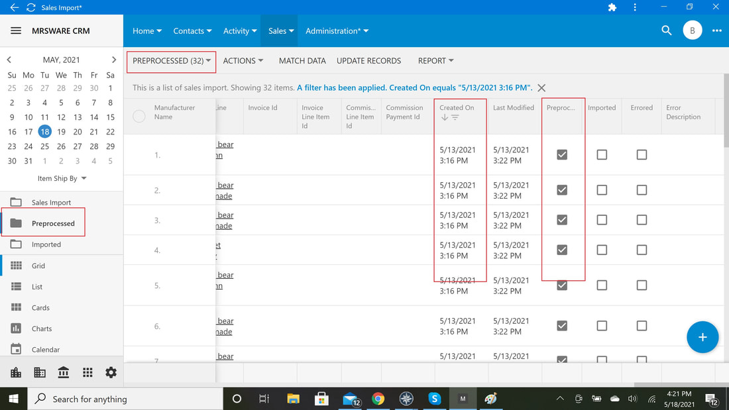Open the Item Ship By dropdown

click(x=62, y=178)
